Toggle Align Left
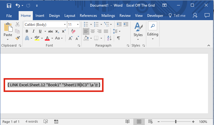Viewport: 214px width, 125px height. point(86,31)
